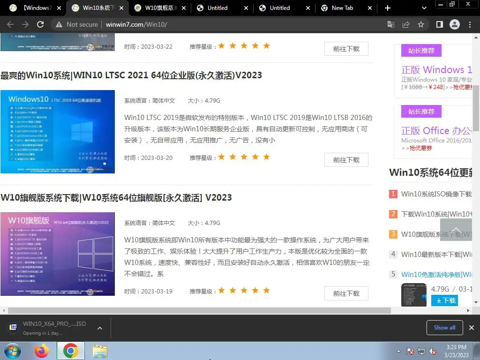Toggle the browser side panel
Image resolution: width=480 pixels, height=360 pixels.
(x=440, y=24)
